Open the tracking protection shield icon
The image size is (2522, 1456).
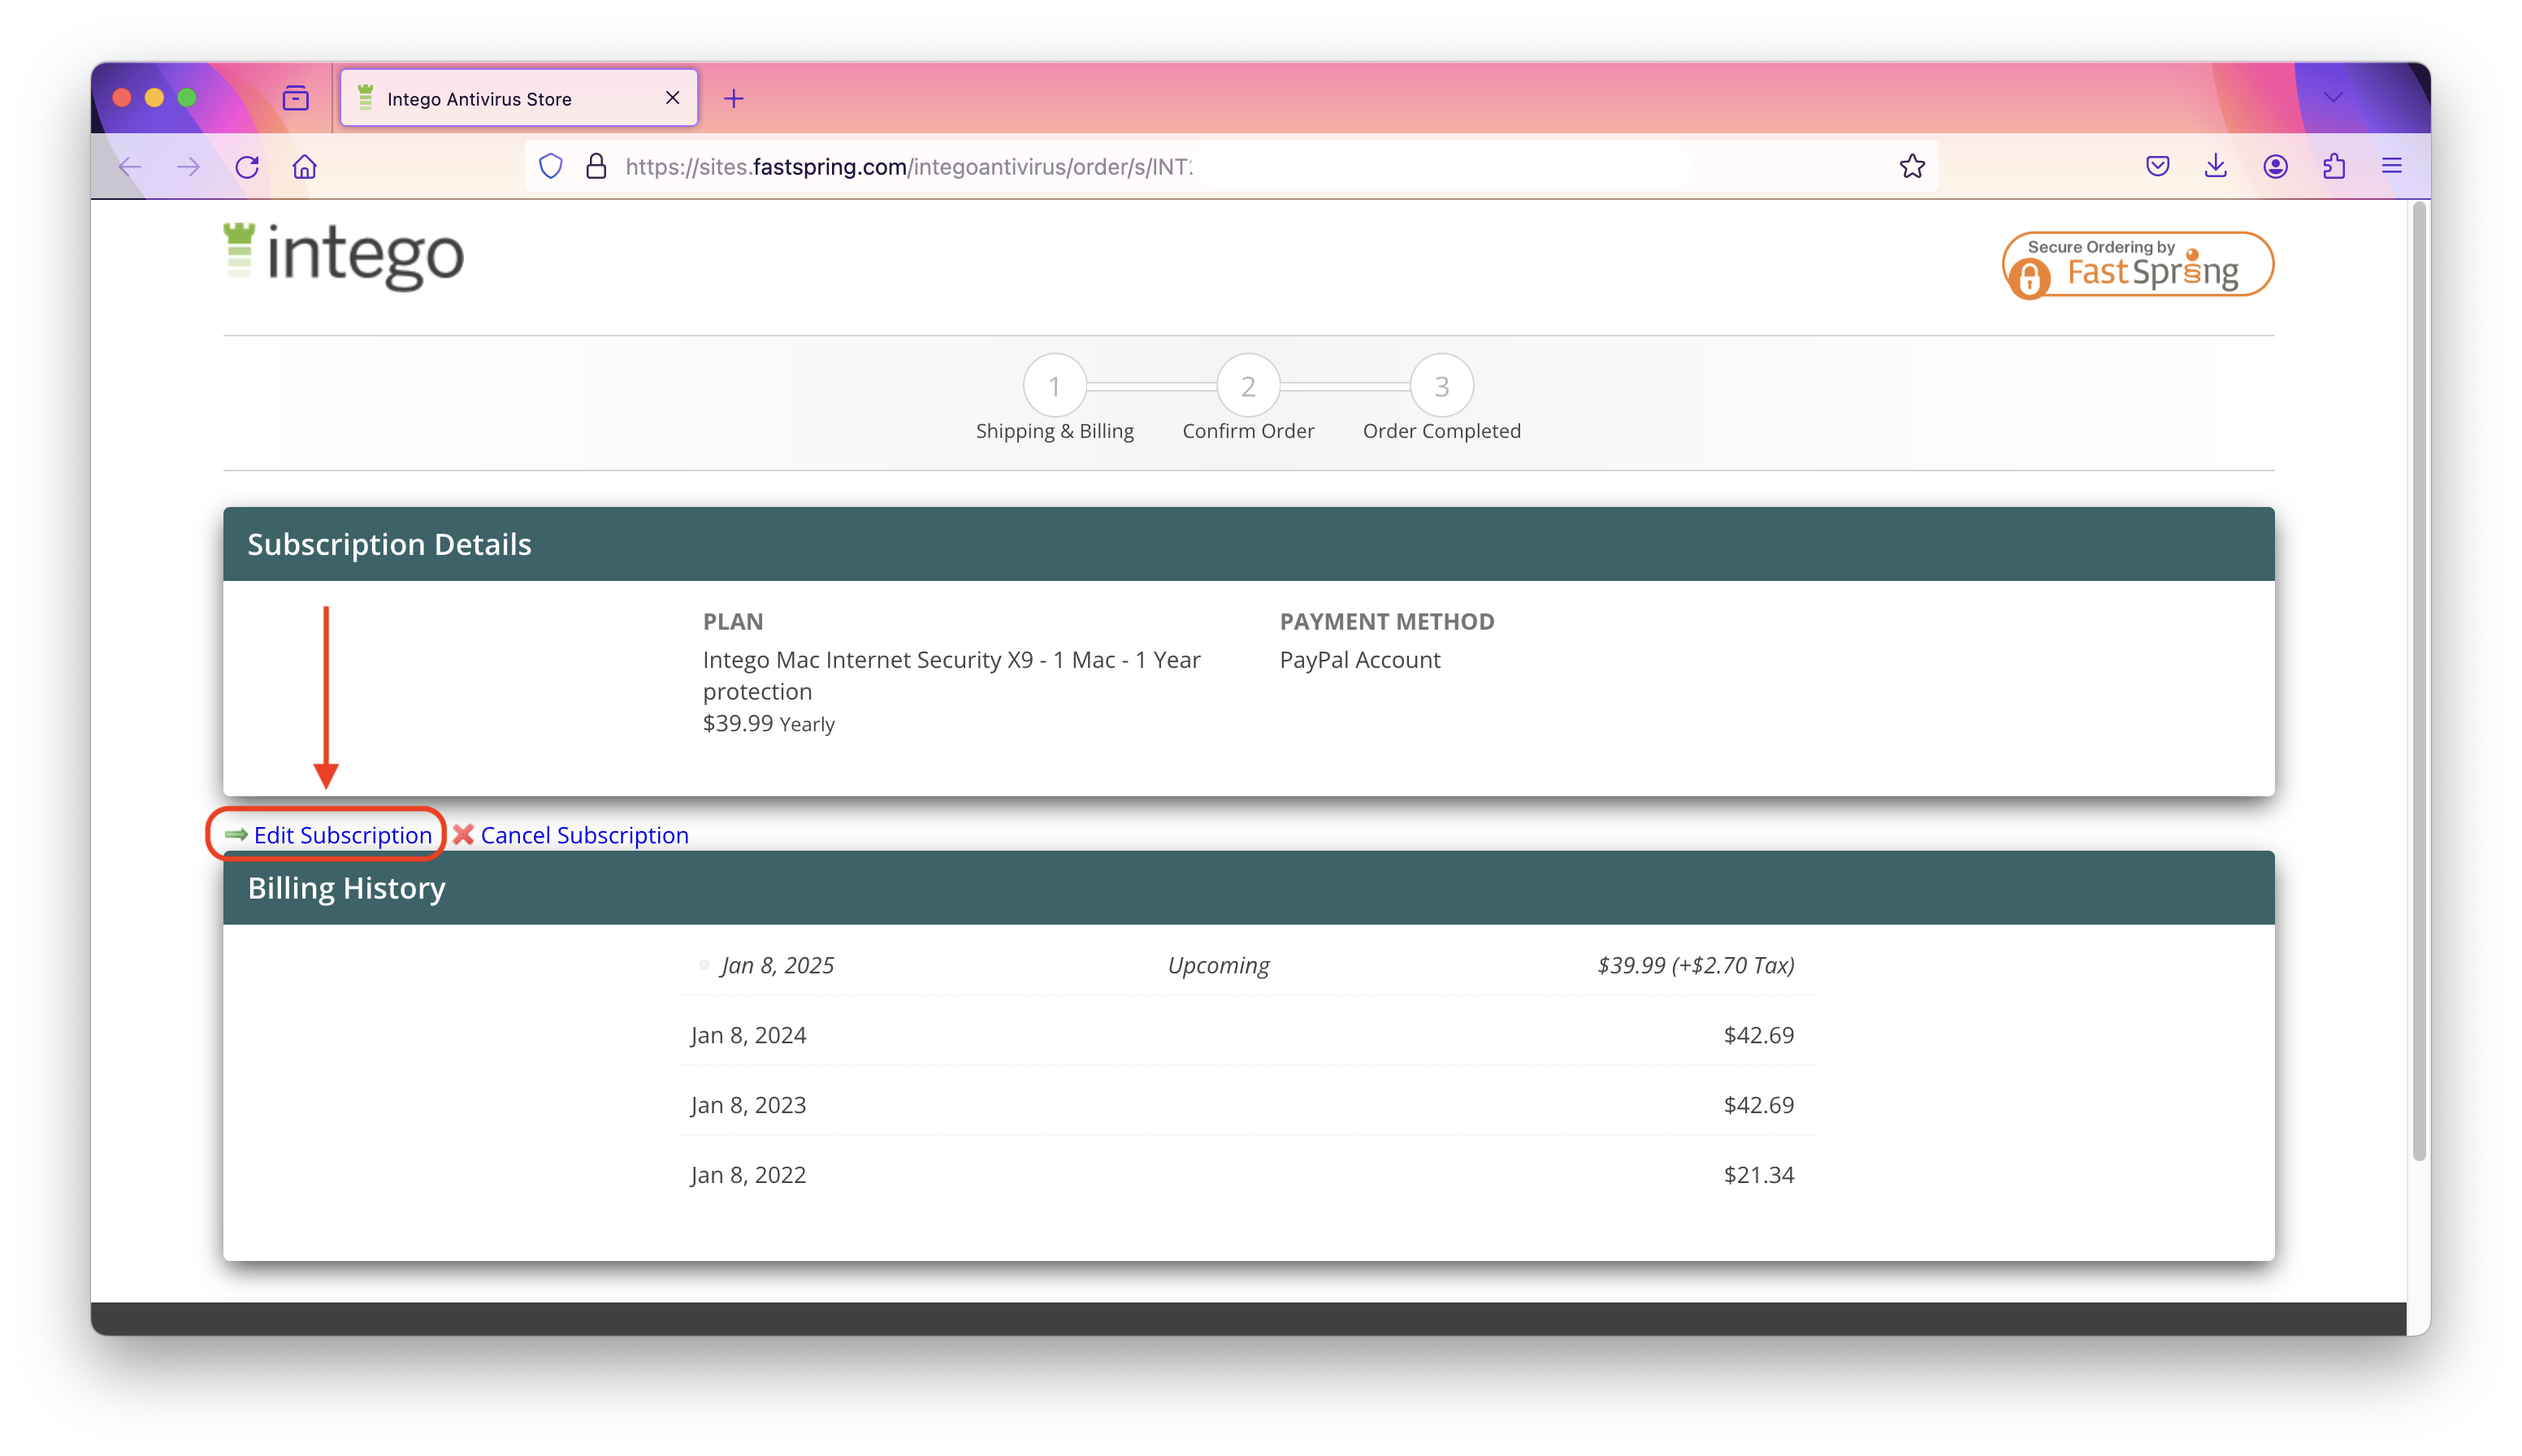point(551,166)
